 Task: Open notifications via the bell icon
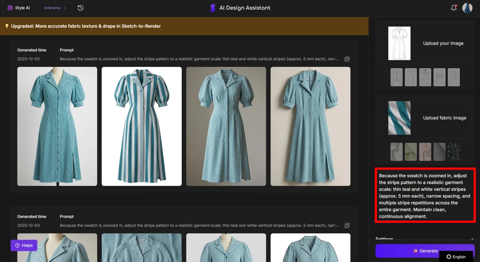pos(454,8)
